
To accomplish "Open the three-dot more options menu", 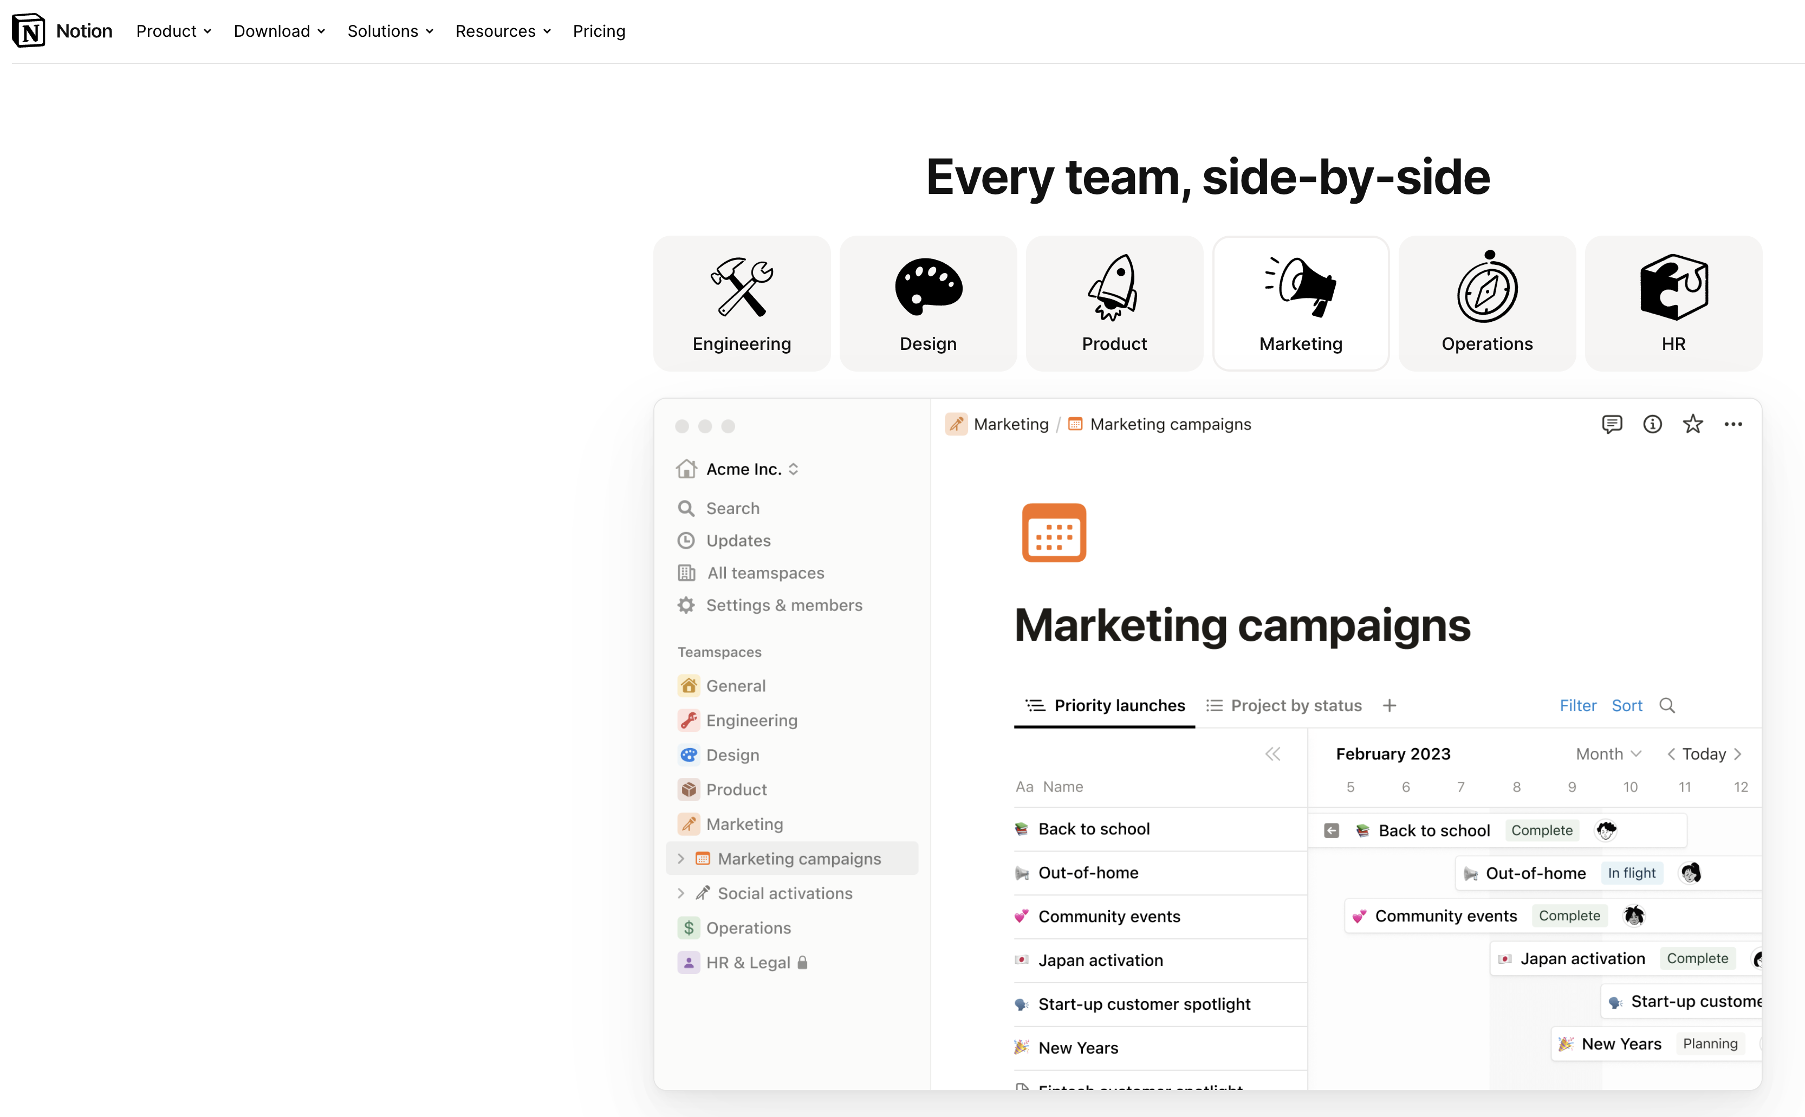I will point(1732,424).
